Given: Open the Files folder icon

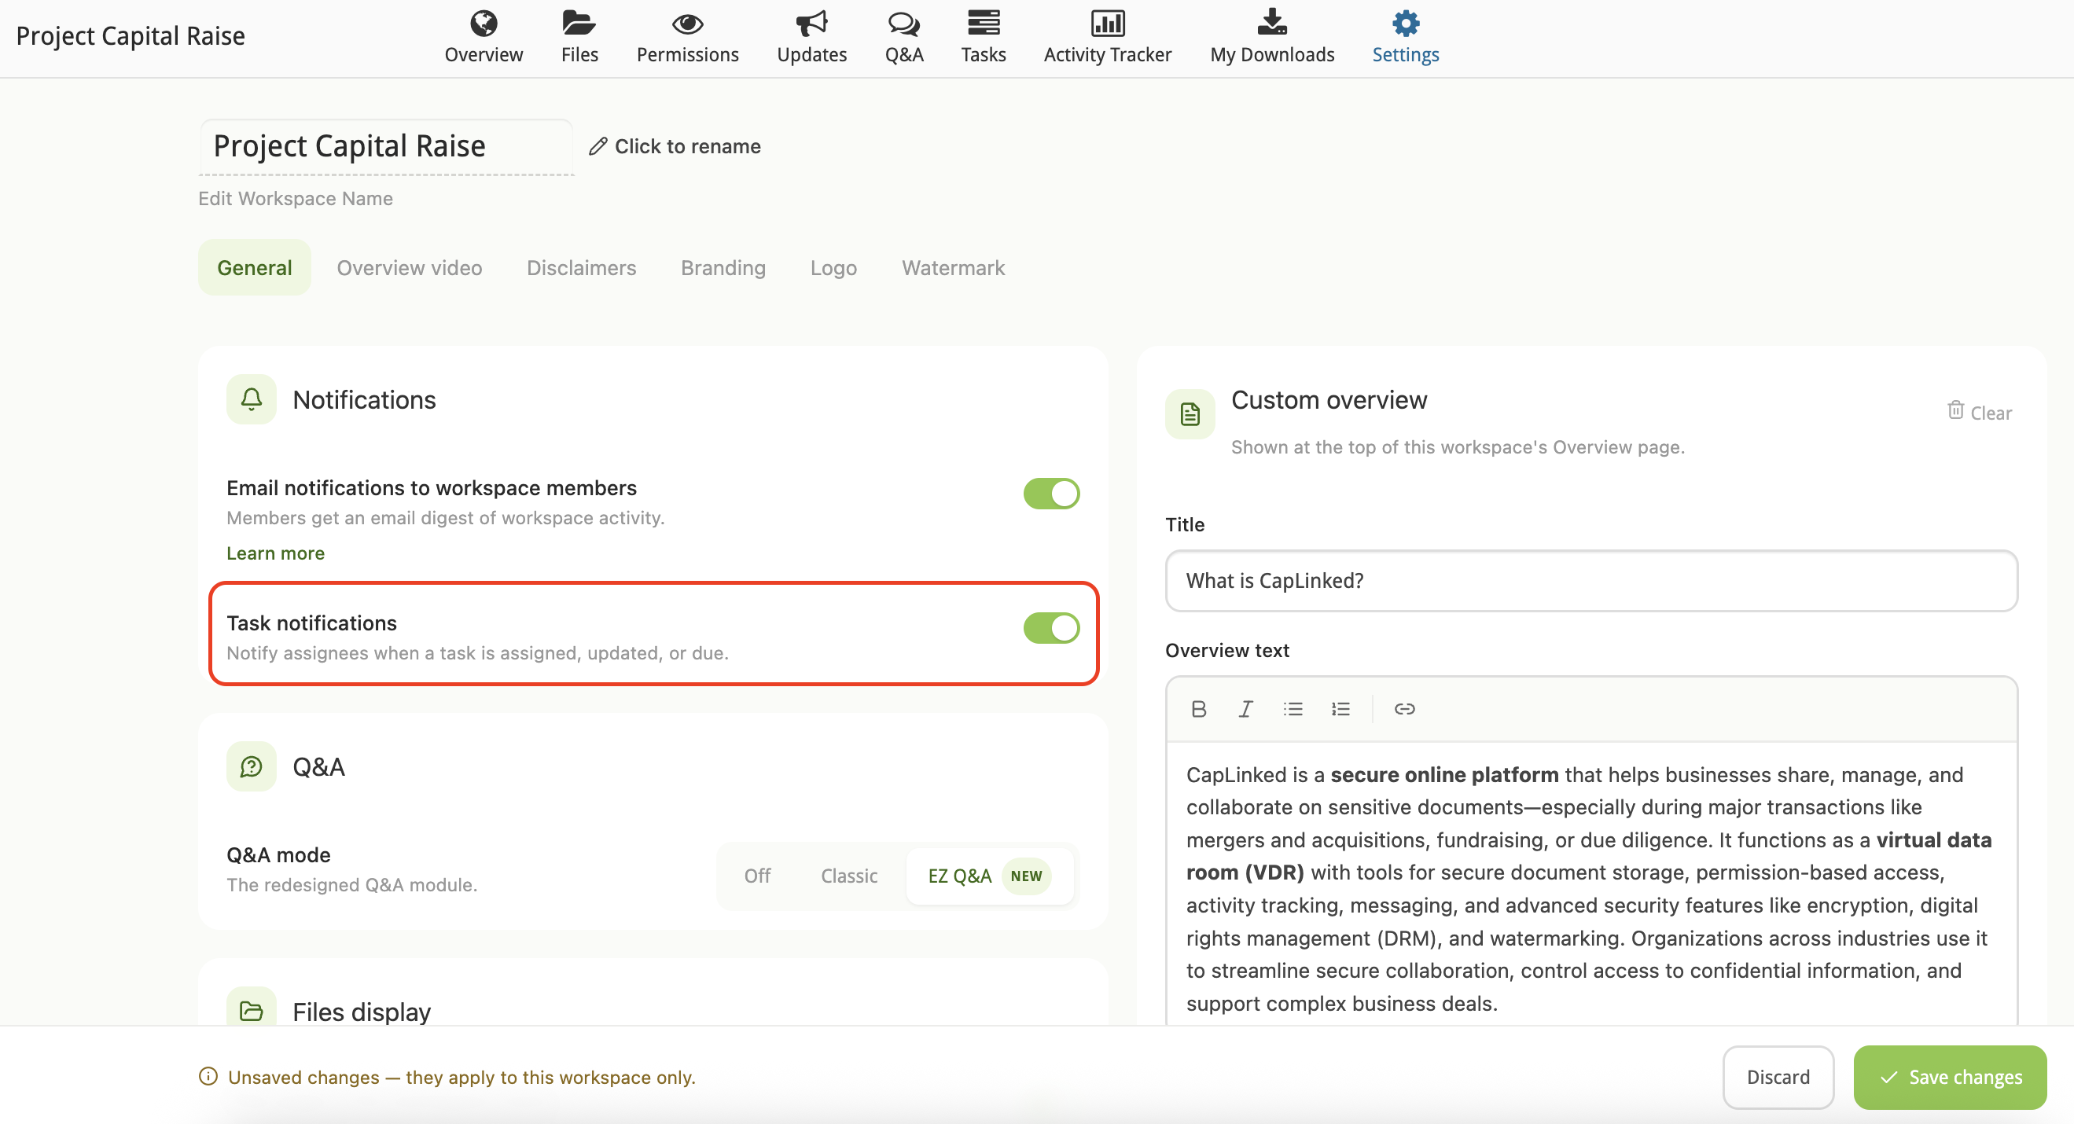Looking at the screenshot, I should 579,24.
